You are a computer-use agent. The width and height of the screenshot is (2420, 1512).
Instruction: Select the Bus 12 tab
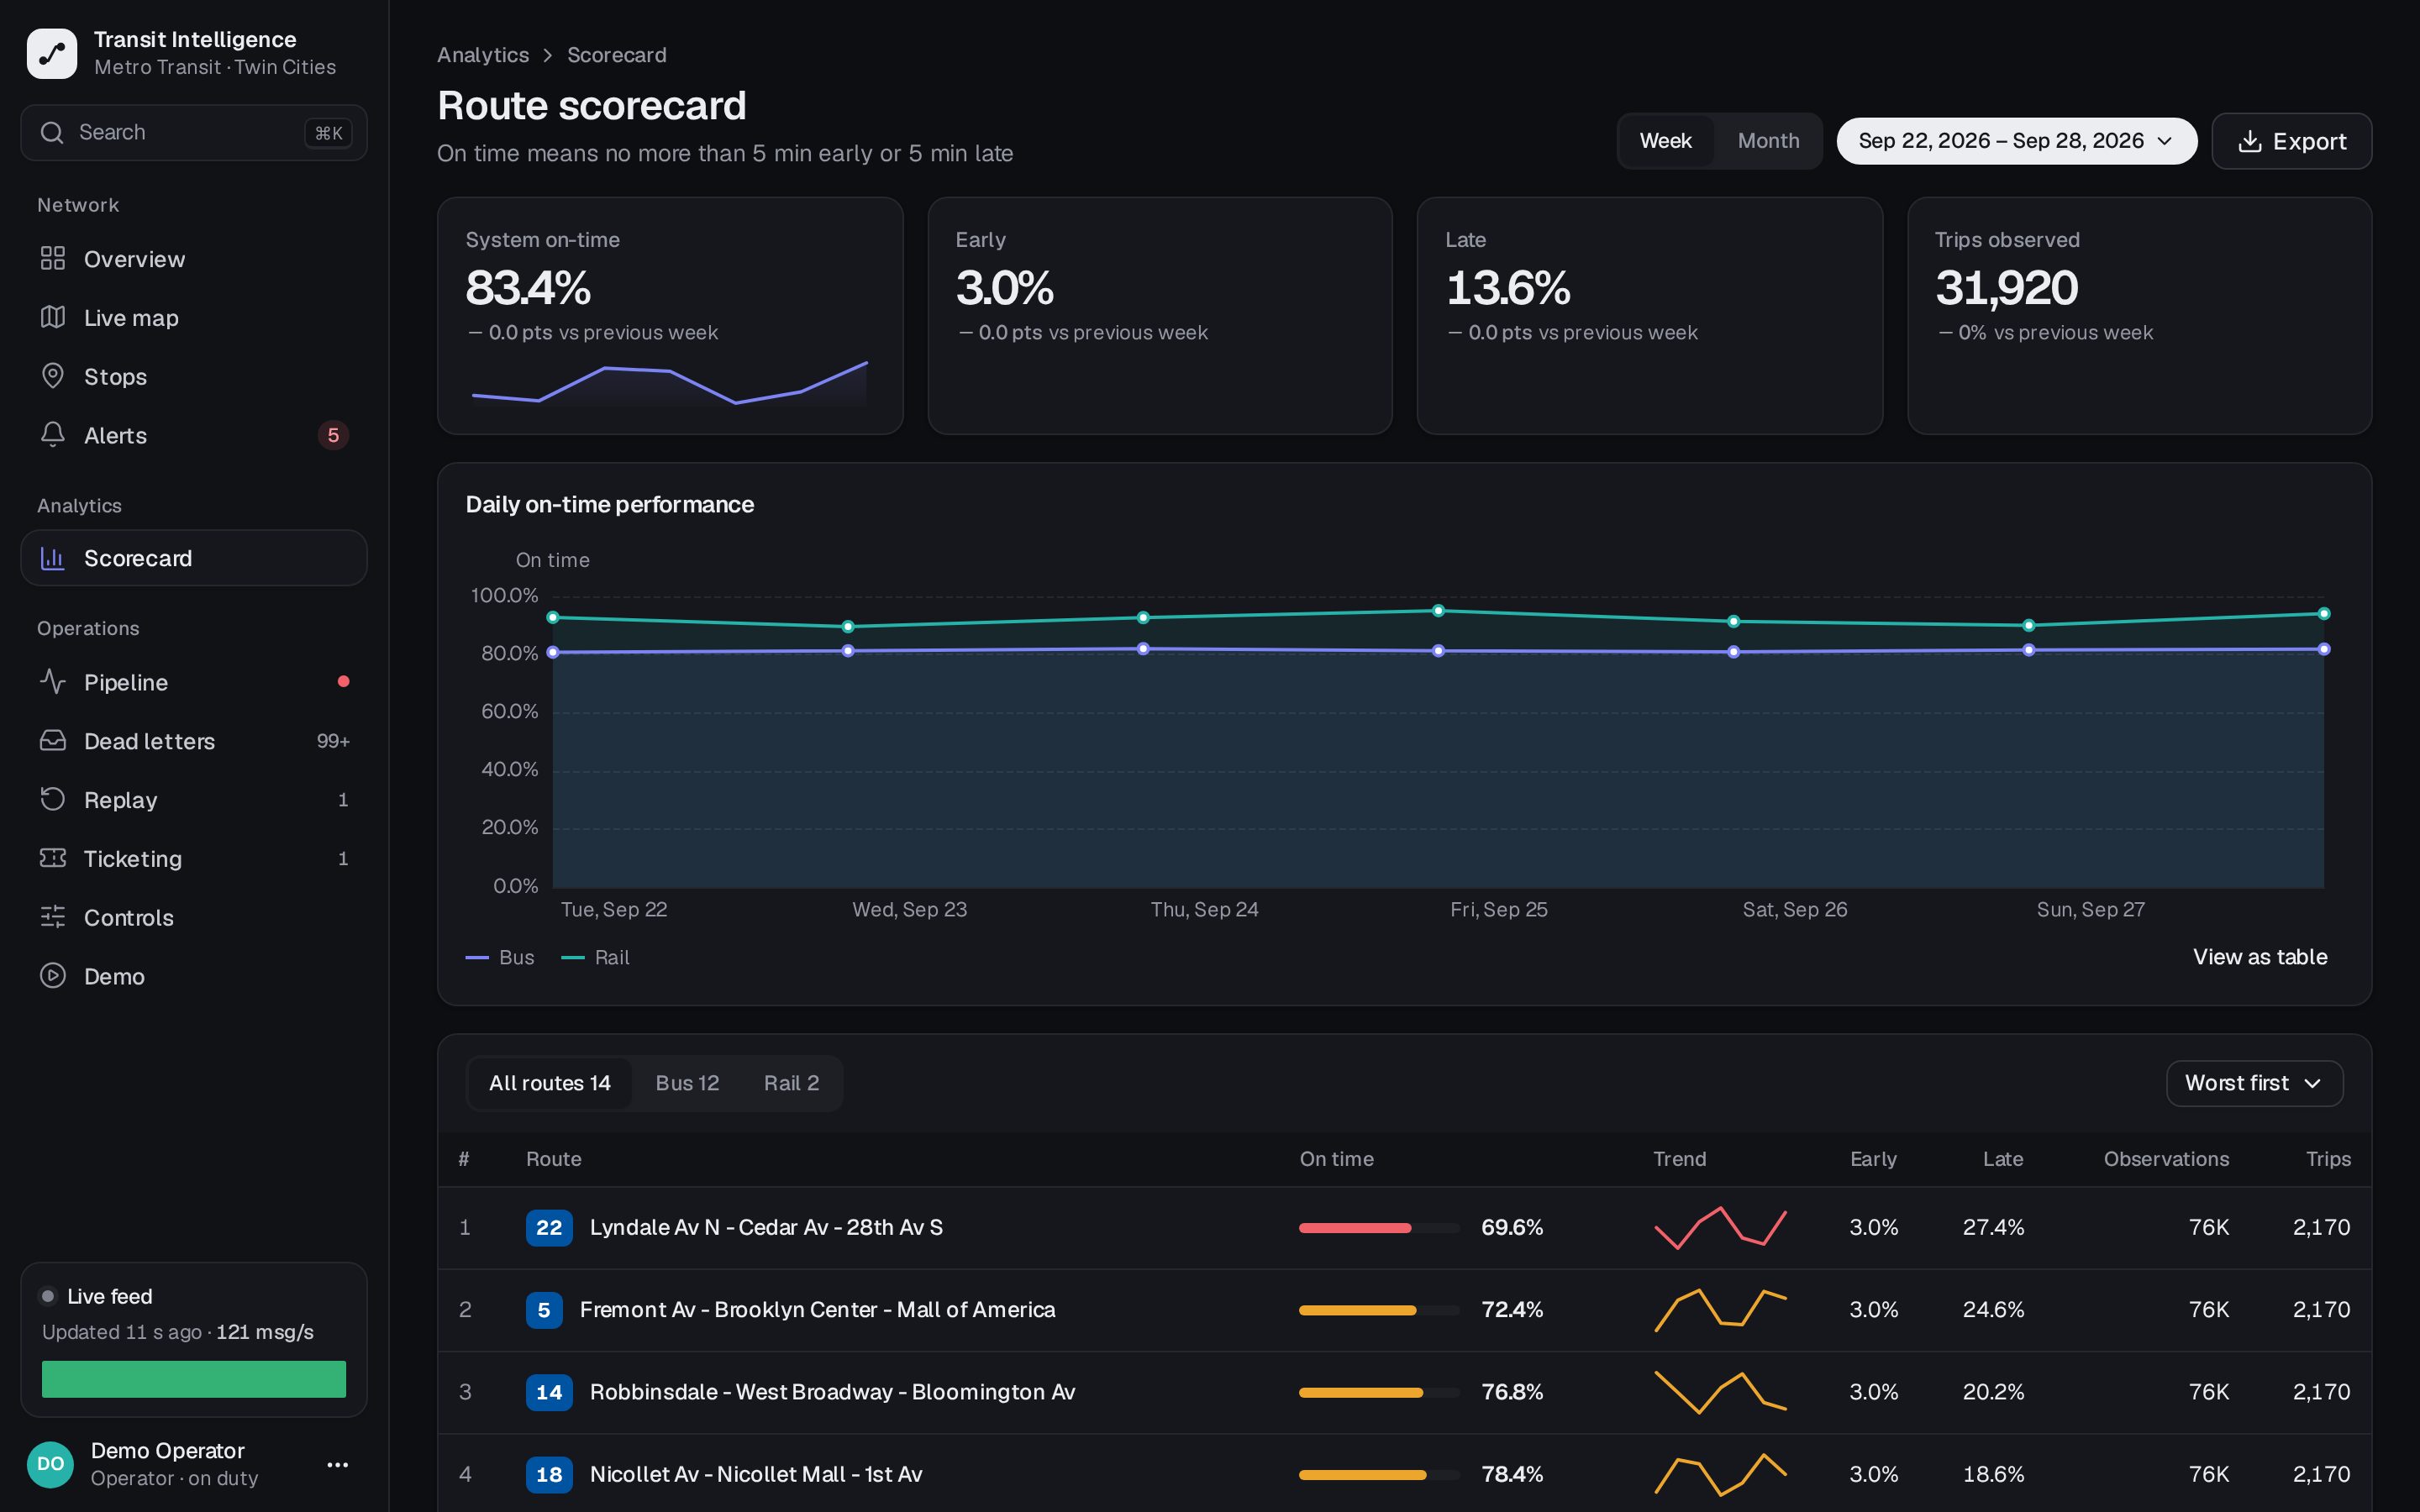(x=687, y=1083)
